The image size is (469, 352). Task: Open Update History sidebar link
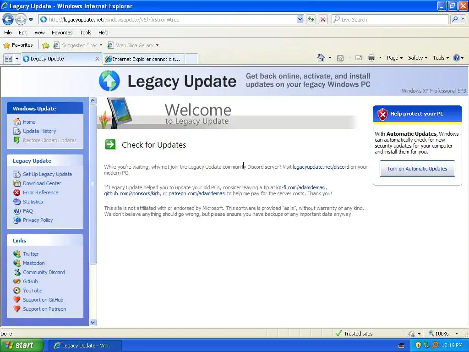coord(39,131)
